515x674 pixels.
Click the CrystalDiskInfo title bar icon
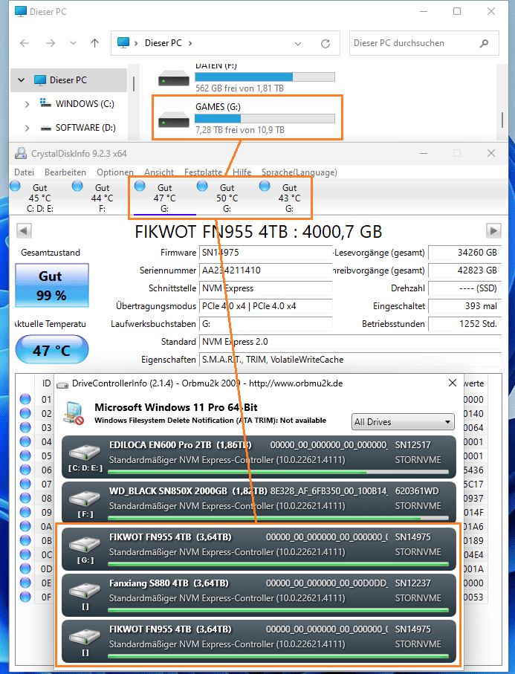point(20,154)
